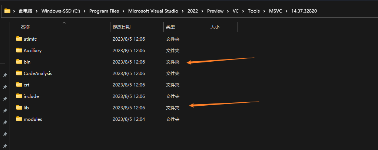Go to Tools in the breadcrumb

[254, 11]
